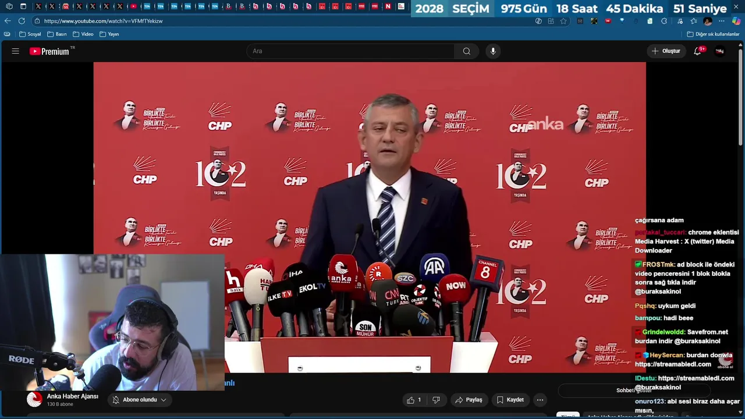Open the equalizer extension icon

click(x=580, y=21)
